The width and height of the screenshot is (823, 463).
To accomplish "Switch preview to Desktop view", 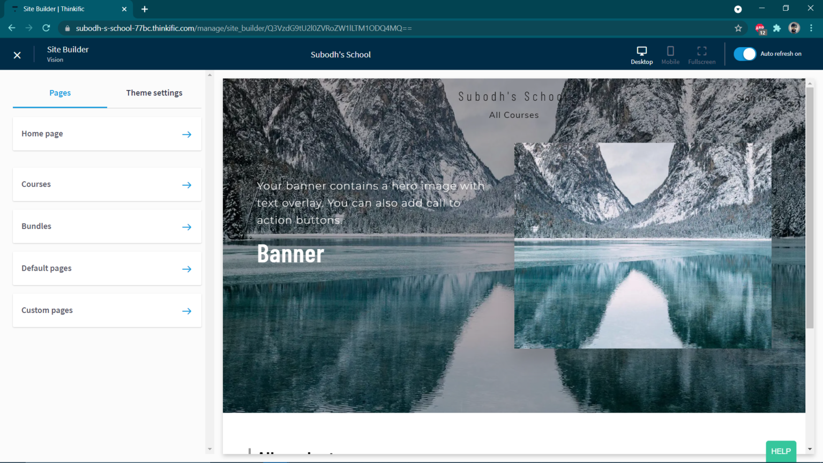I will [641, 55].
